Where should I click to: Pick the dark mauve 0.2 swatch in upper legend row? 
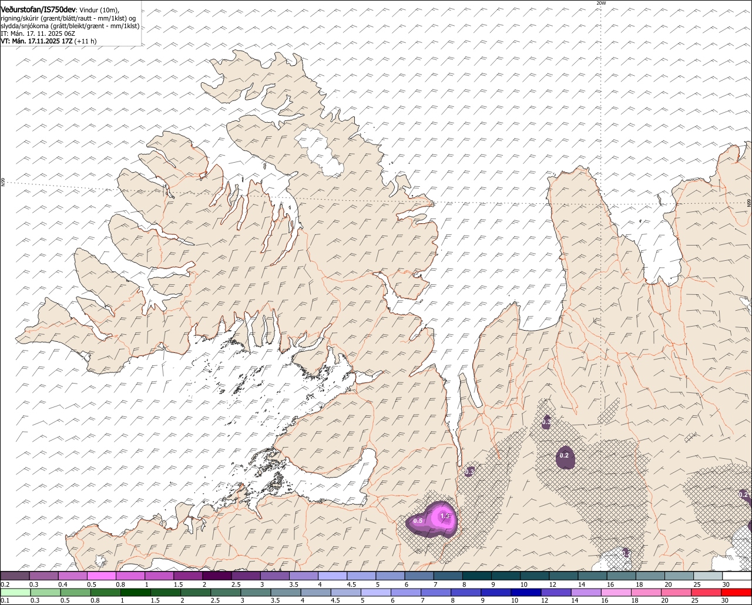tap(15, 576)
